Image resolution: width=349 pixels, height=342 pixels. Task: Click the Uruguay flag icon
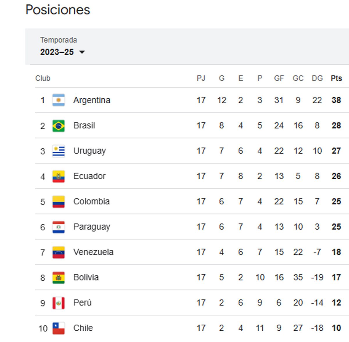click(58, 151)
